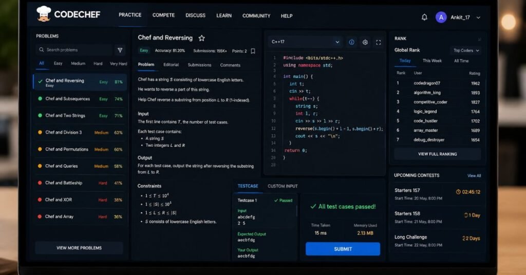This screenshot has width=526, height=275.
Task: Select the TESTCASE tab
Action: (x=248, y=186)
